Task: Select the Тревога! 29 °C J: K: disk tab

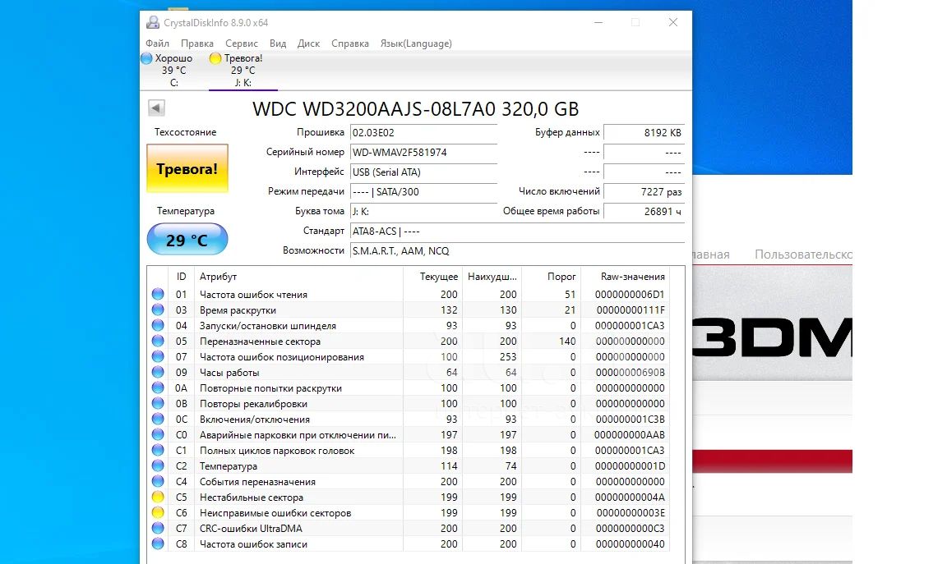Action: coord(243,70)
